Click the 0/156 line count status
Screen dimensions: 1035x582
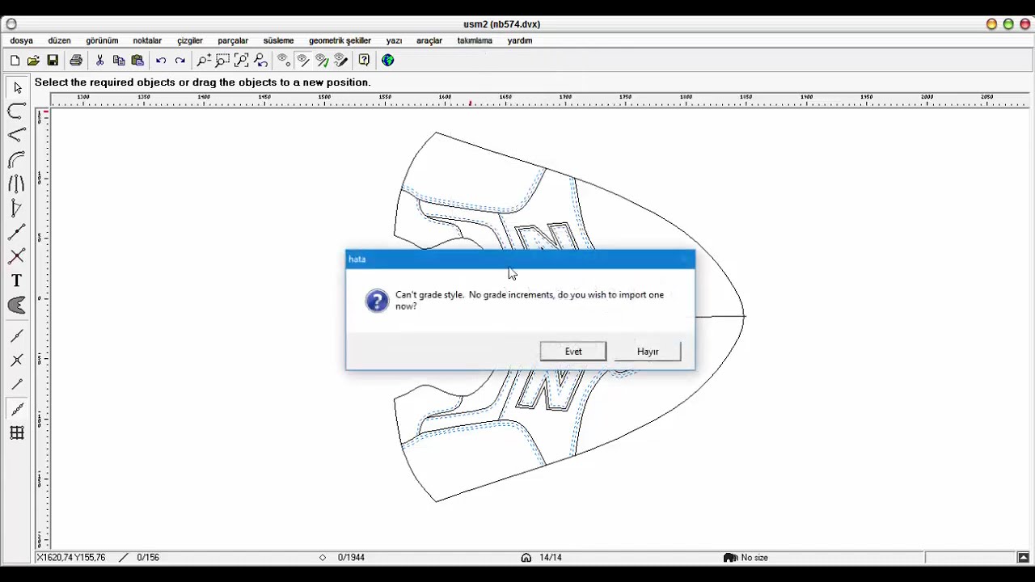148,558
